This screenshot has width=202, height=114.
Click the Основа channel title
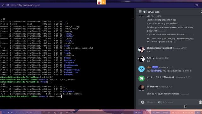pyautogui.click(x=155, y=12)
